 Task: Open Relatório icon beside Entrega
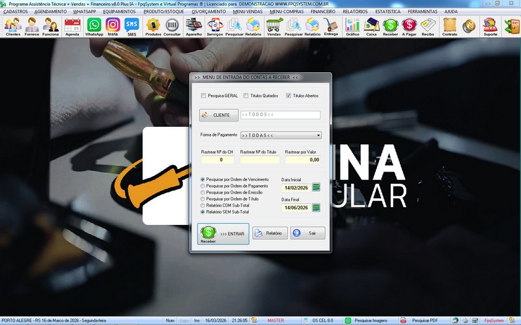pos(313,27)
